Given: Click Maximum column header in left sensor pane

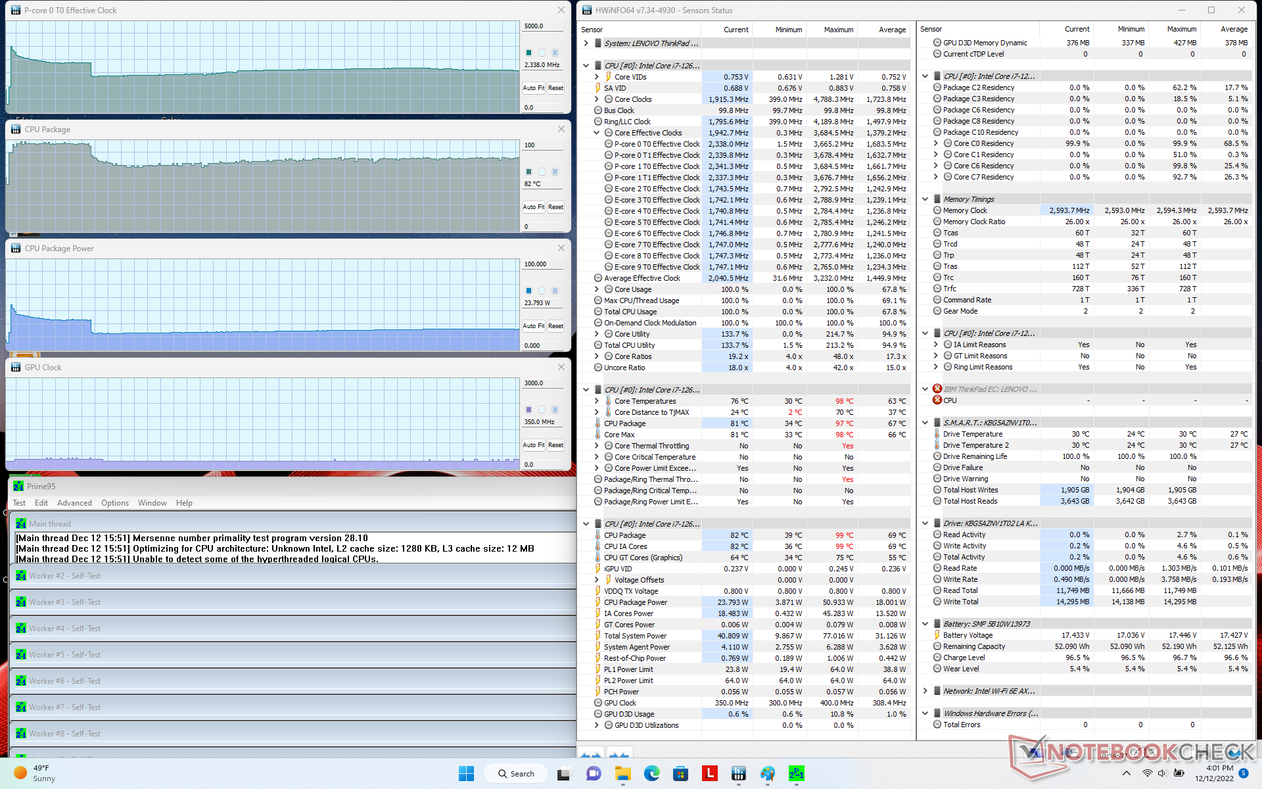Looking at the screenshot, I should [838, 30].
